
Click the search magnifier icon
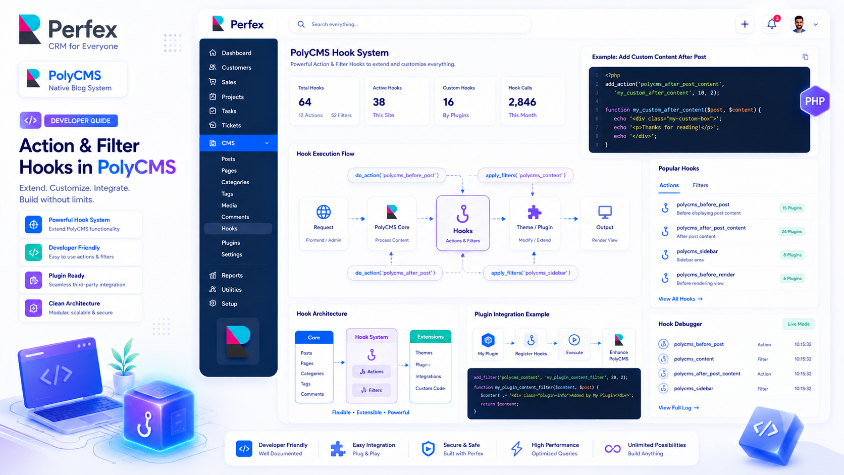[x=301, y=24]
